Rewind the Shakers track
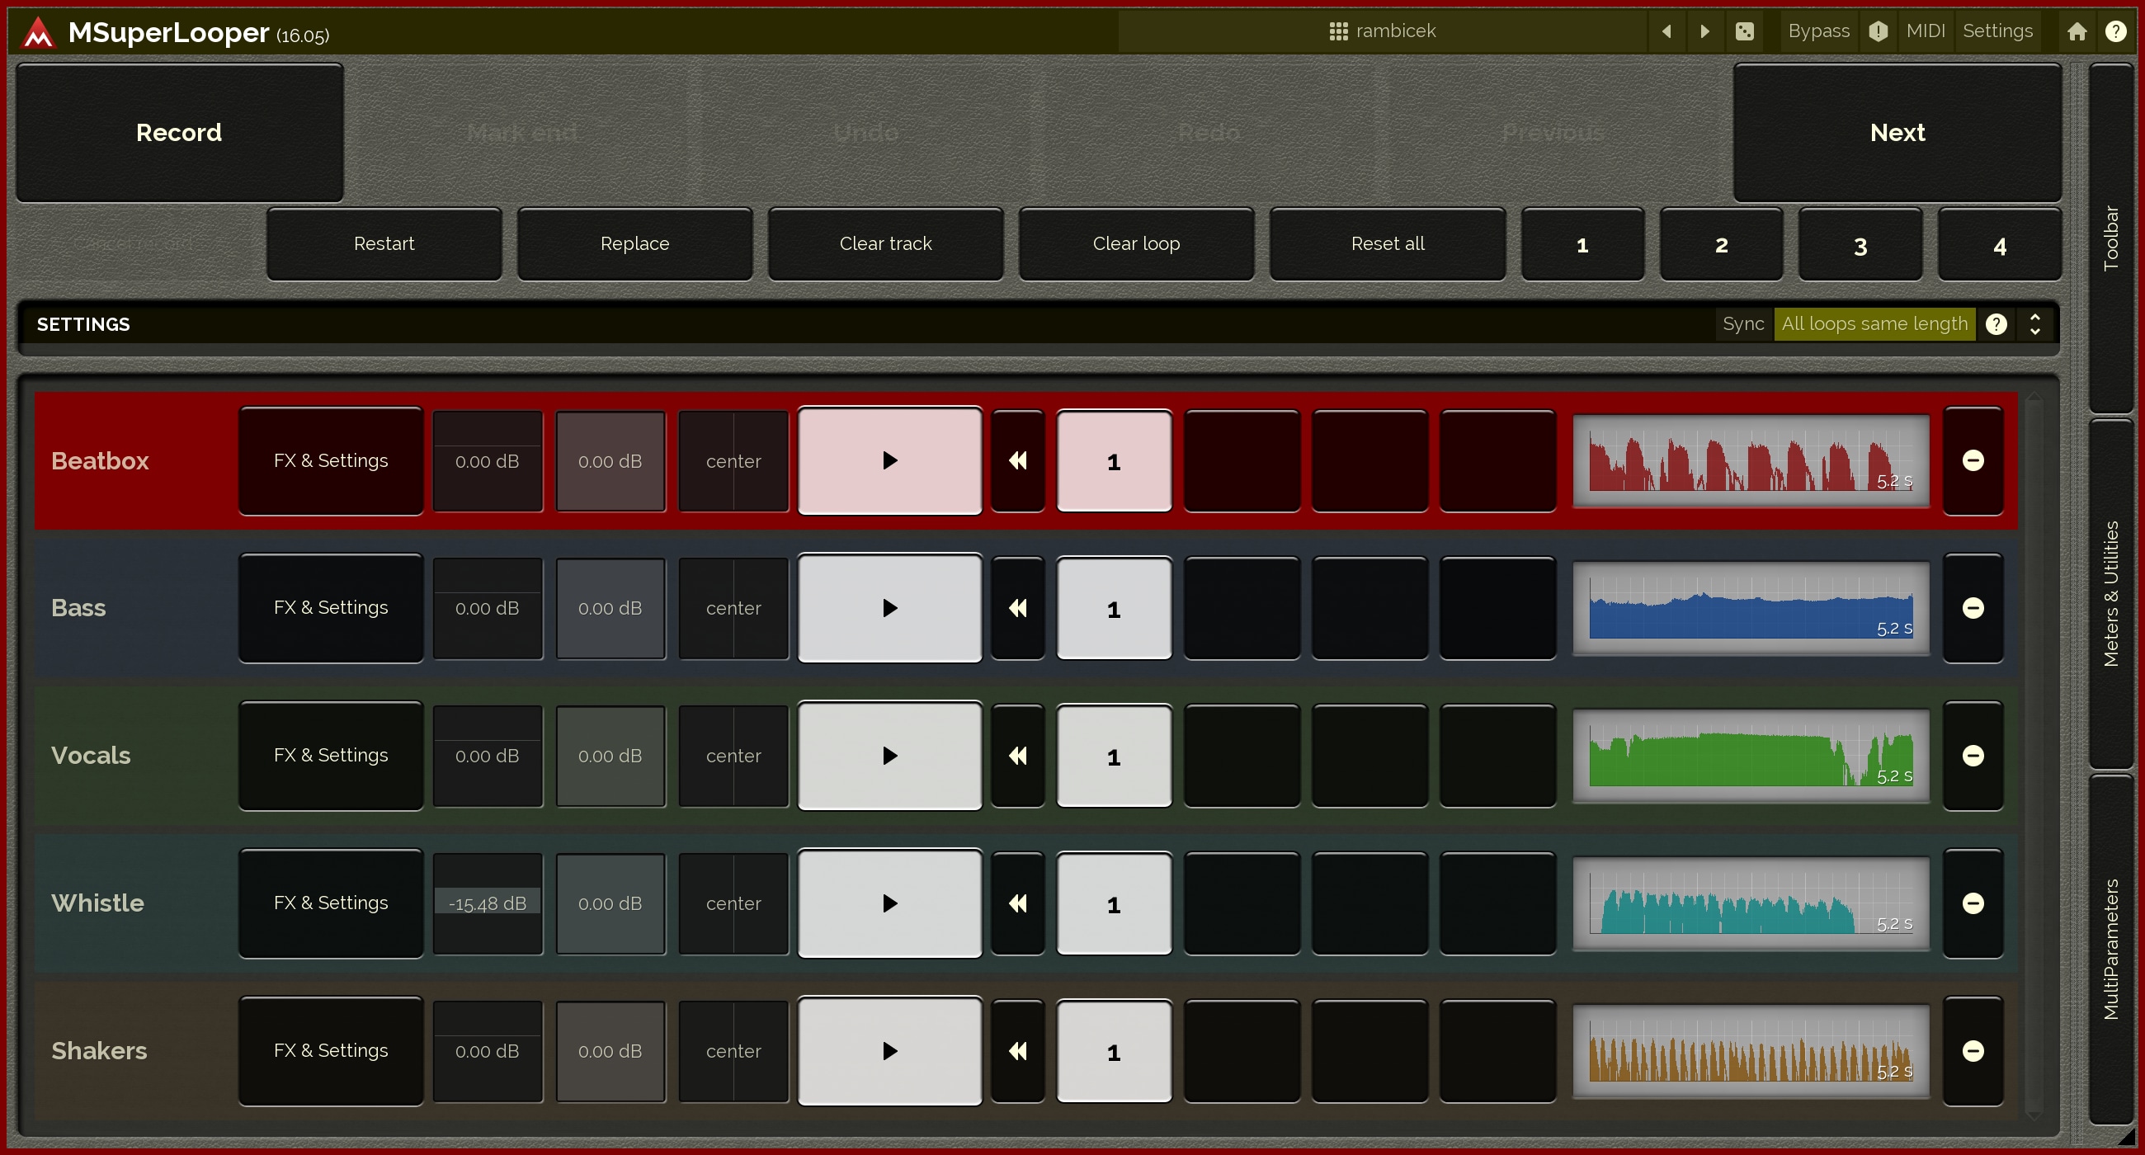The image size is (2145, 1155). [1017, 1051]
